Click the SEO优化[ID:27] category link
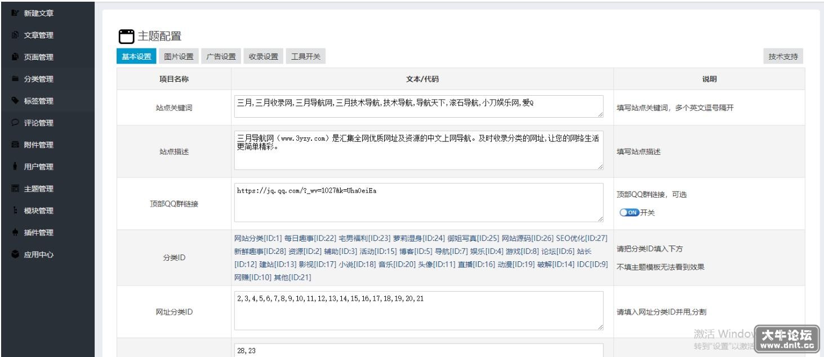Viewport: 824px width, 357px height. [x=582, y=238]
